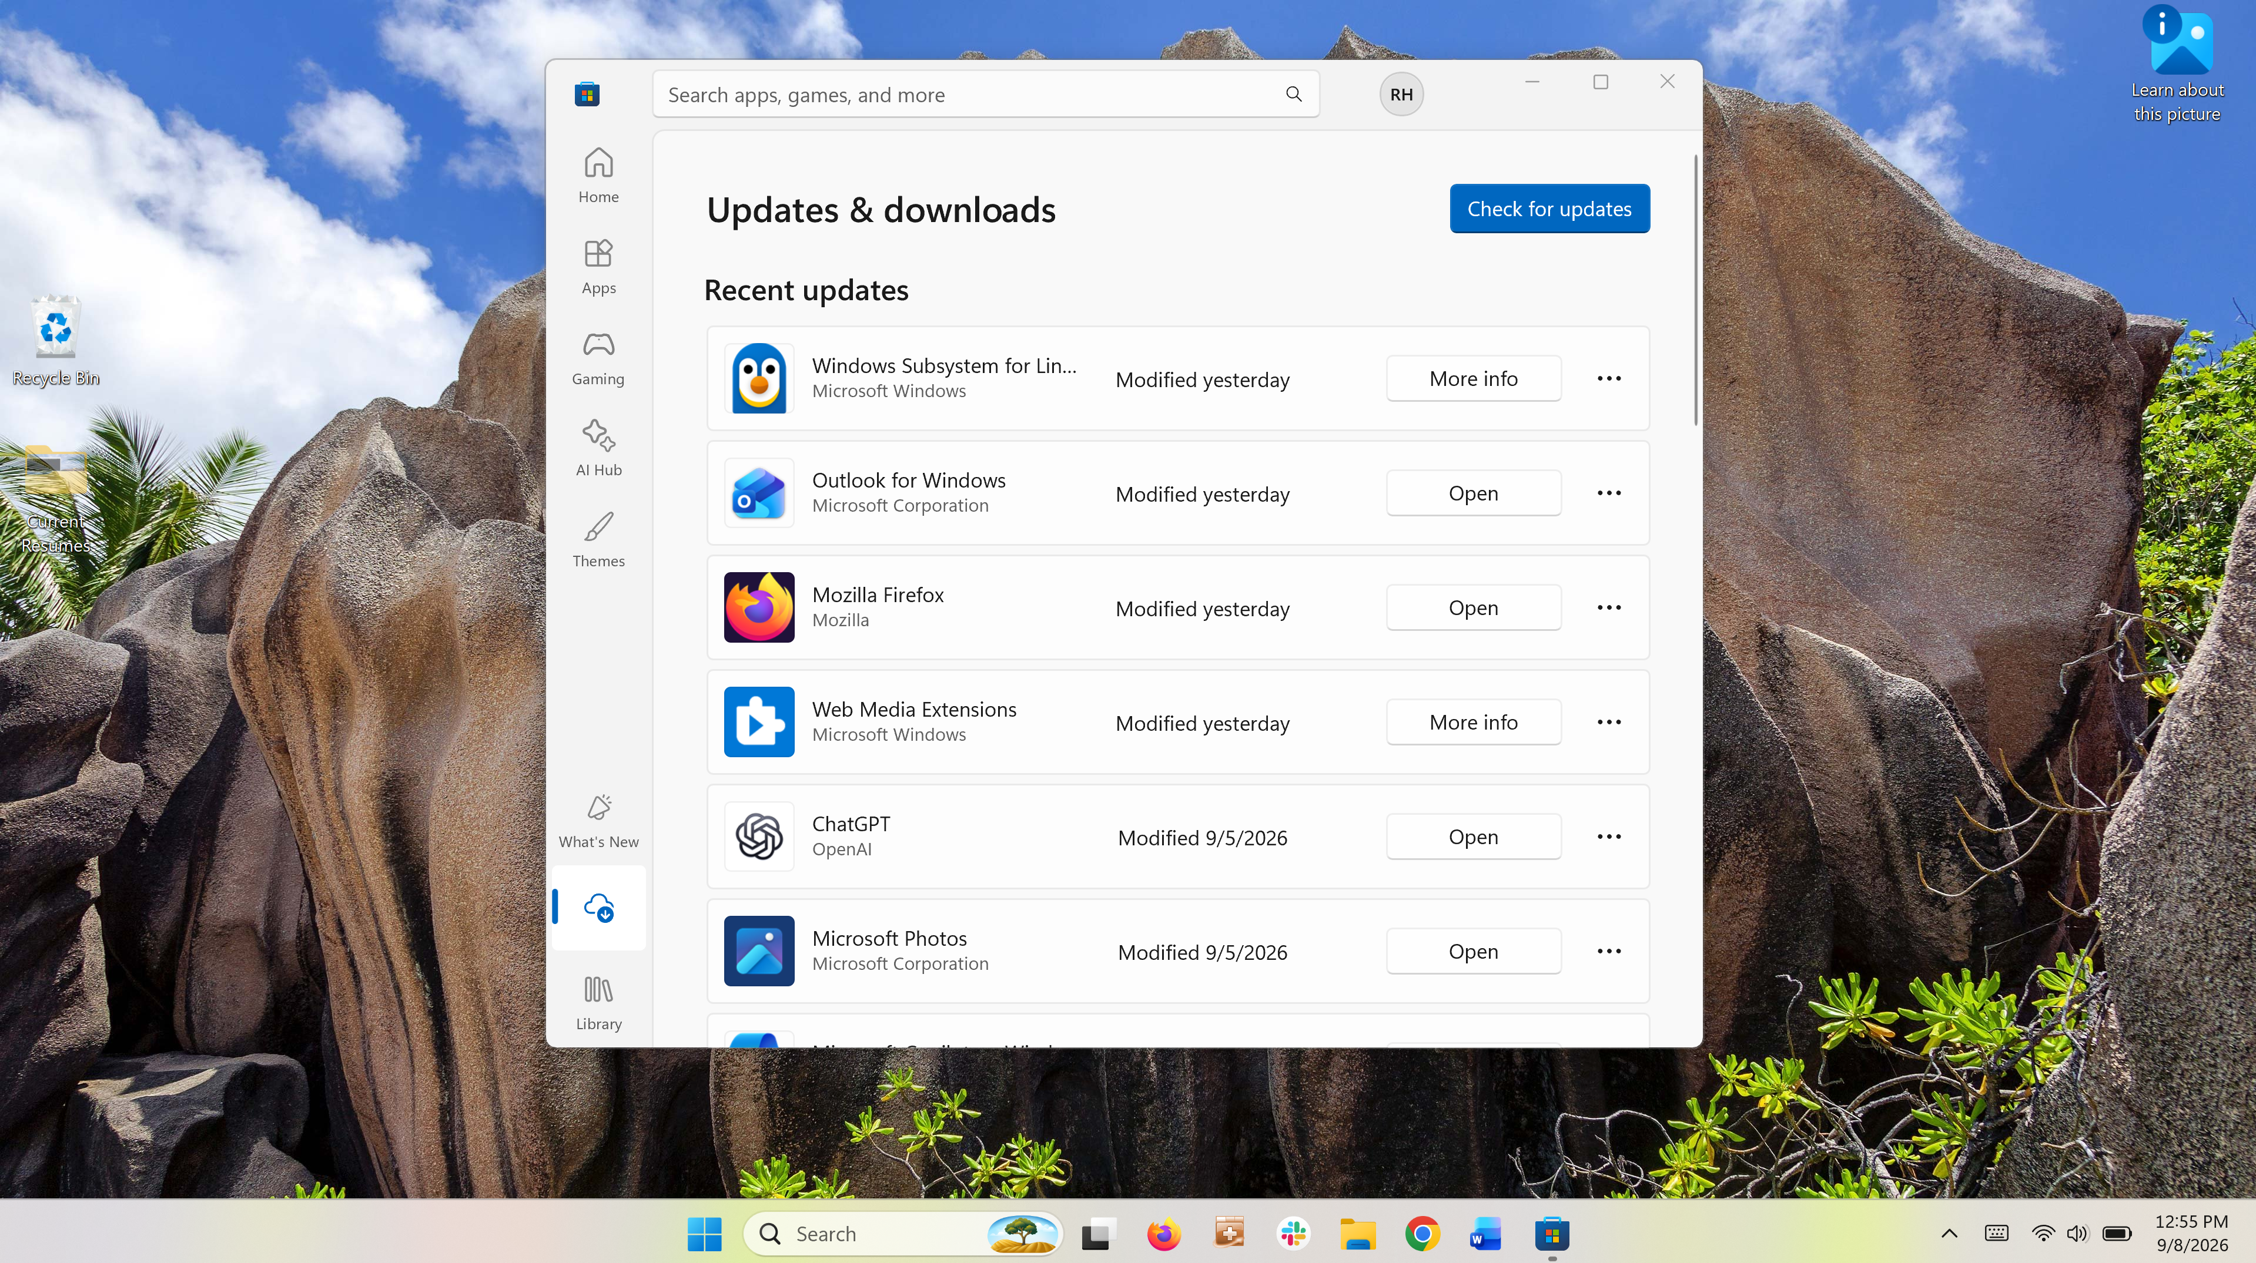
Task: Expand more options for Microsoft Photos
Action: (x=1609, y=952)
